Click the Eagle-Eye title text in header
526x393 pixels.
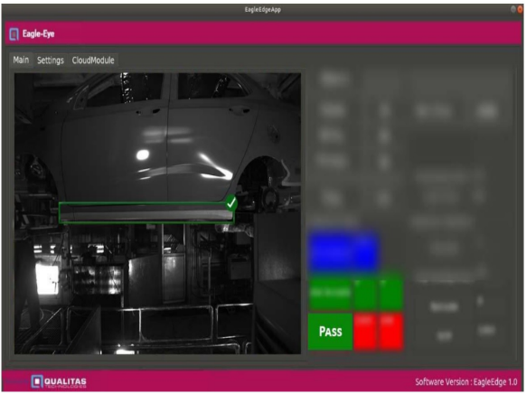[38, 33]
